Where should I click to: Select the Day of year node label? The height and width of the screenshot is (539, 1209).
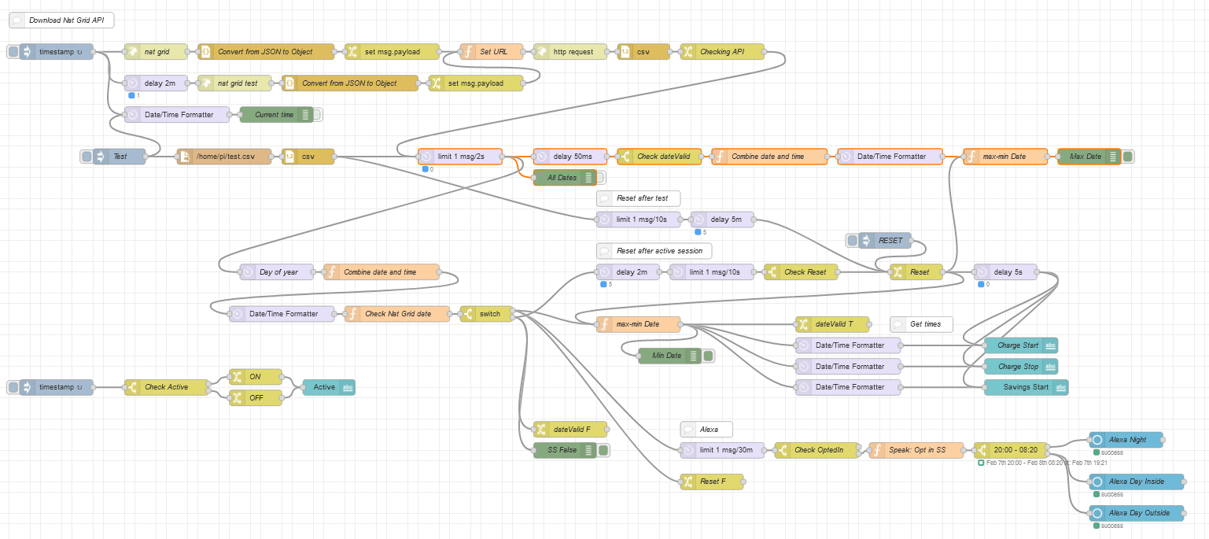point(278,272)
